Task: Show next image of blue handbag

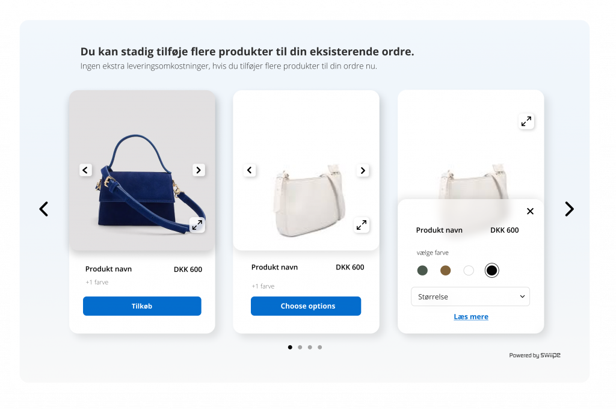Action: pos(199,170)
